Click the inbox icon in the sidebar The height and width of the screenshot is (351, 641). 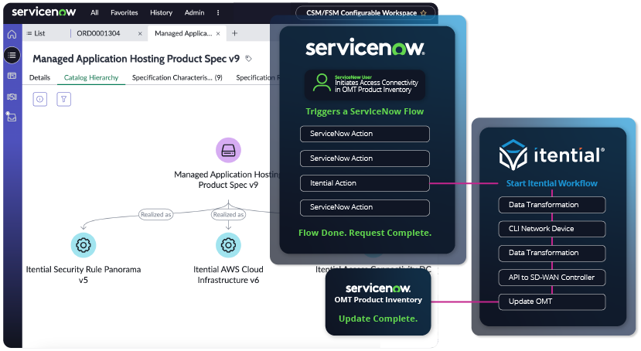coord(12,117)
